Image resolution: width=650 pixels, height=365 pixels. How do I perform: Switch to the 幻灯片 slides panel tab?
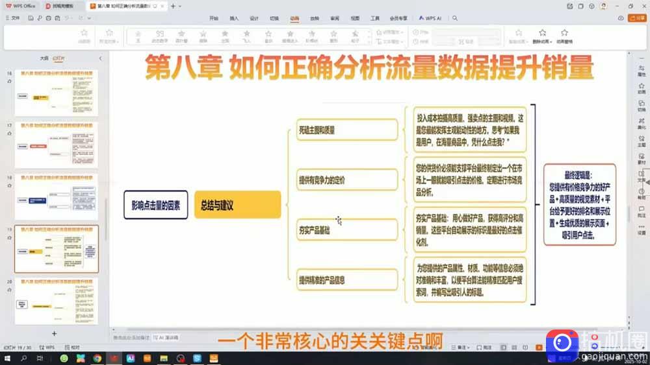(x=58, y=58)
